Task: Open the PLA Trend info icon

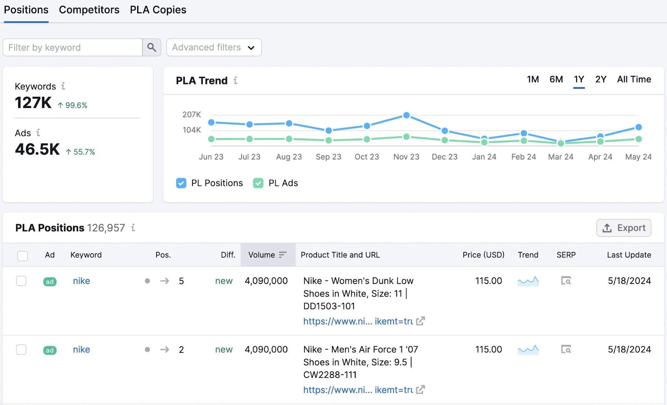Action: tap(236, 80)
